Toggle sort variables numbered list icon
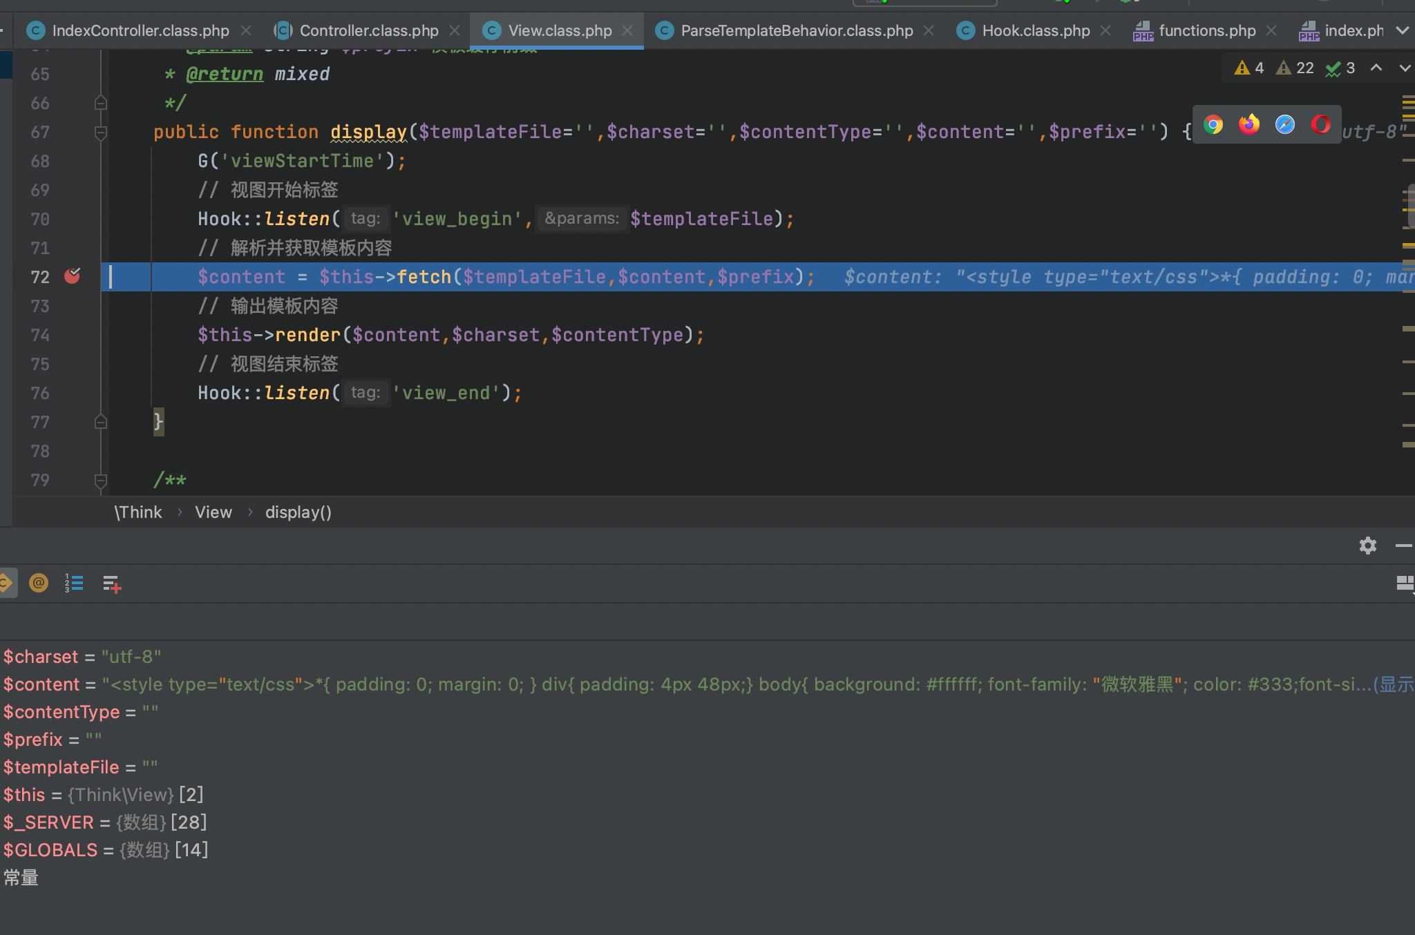 [74, 584]
